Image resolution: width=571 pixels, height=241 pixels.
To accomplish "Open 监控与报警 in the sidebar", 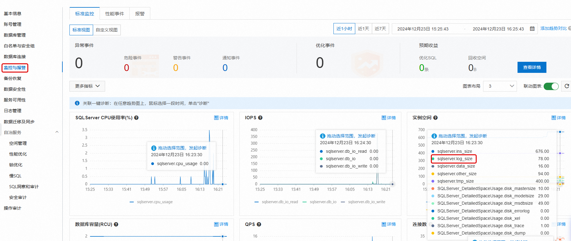I will click(x=15, y=68).
